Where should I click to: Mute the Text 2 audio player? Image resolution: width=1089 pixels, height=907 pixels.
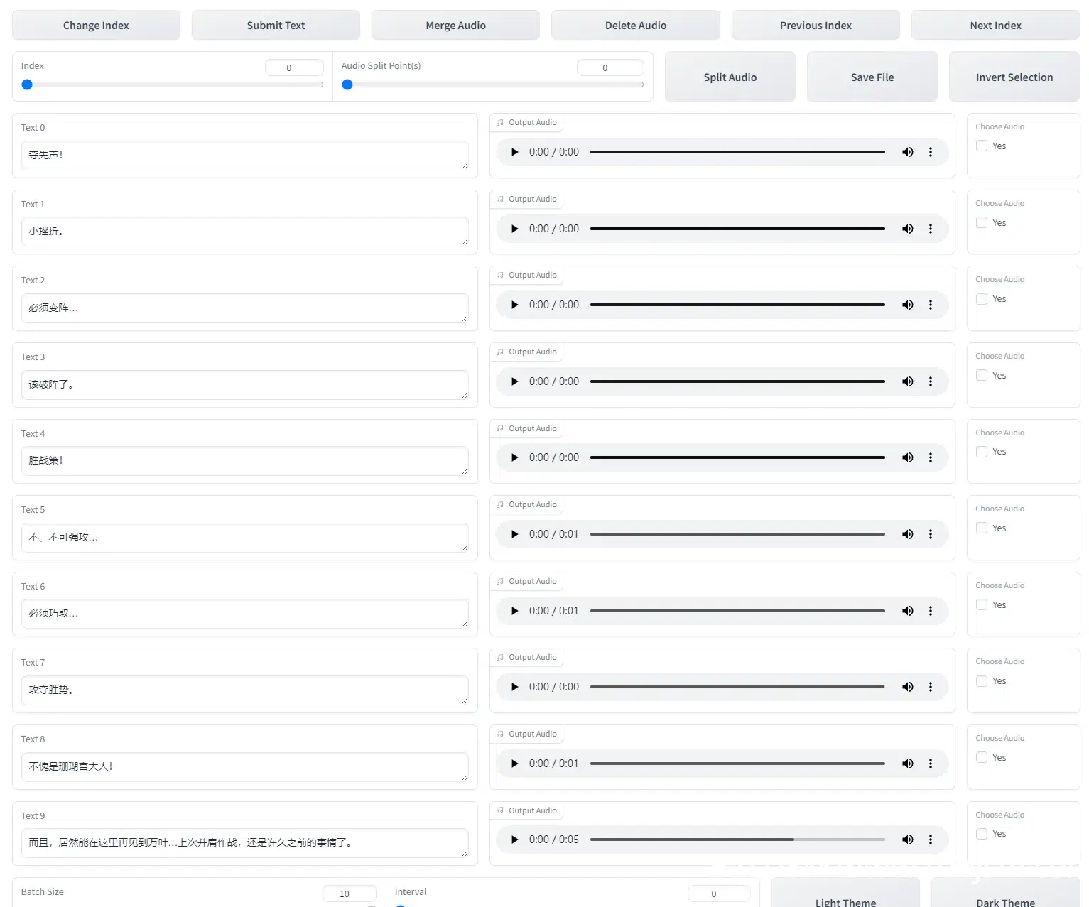pyautogui.click(x=908, y=305)
